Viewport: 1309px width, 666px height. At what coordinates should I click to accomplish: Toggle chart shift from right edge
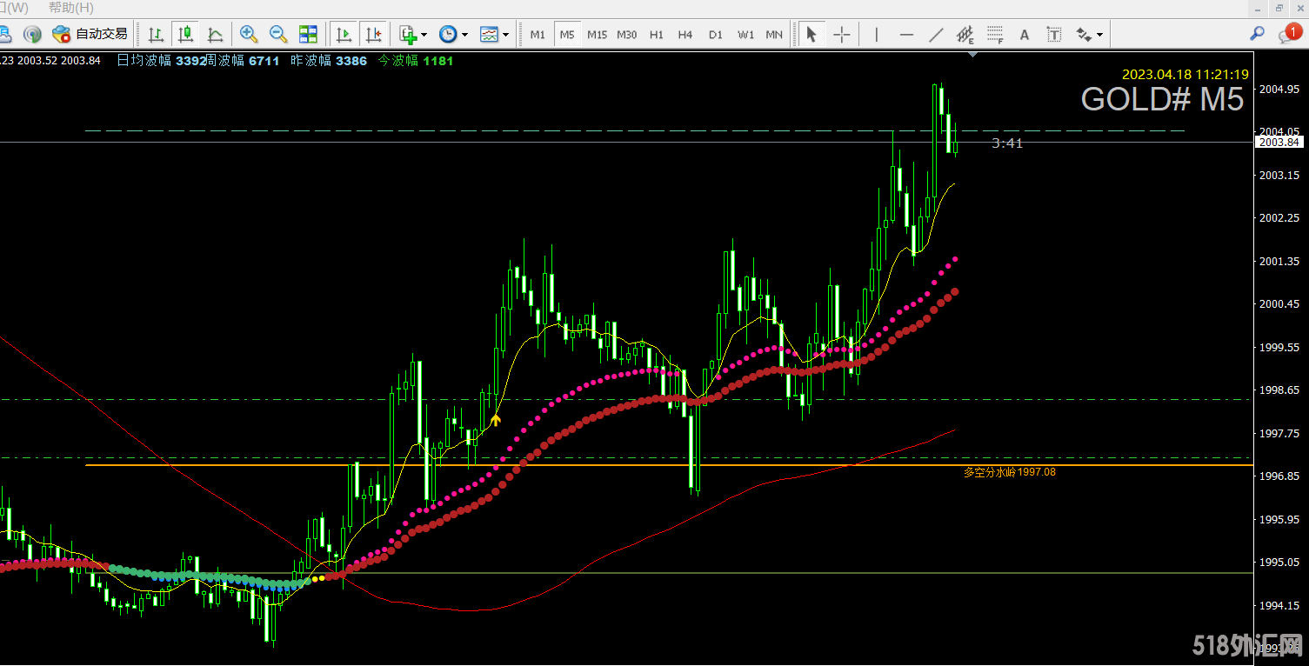(374, 35)
